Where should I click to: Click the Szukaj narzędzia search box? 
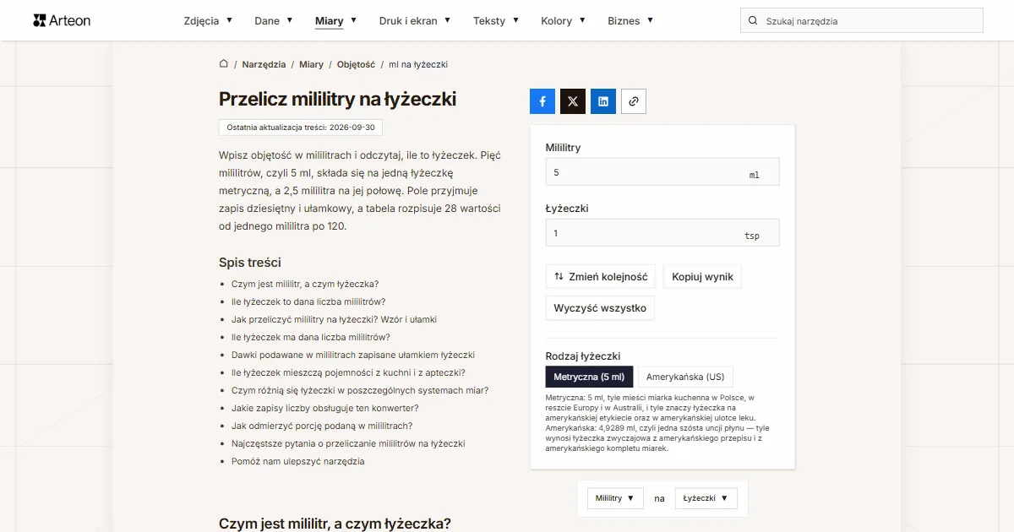point(862,21)
